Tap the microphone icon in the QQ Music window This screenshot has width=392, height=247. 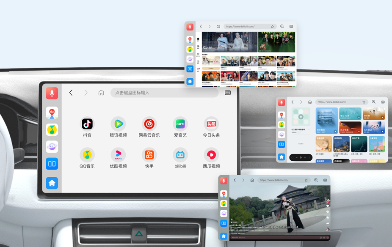point(282,102)
